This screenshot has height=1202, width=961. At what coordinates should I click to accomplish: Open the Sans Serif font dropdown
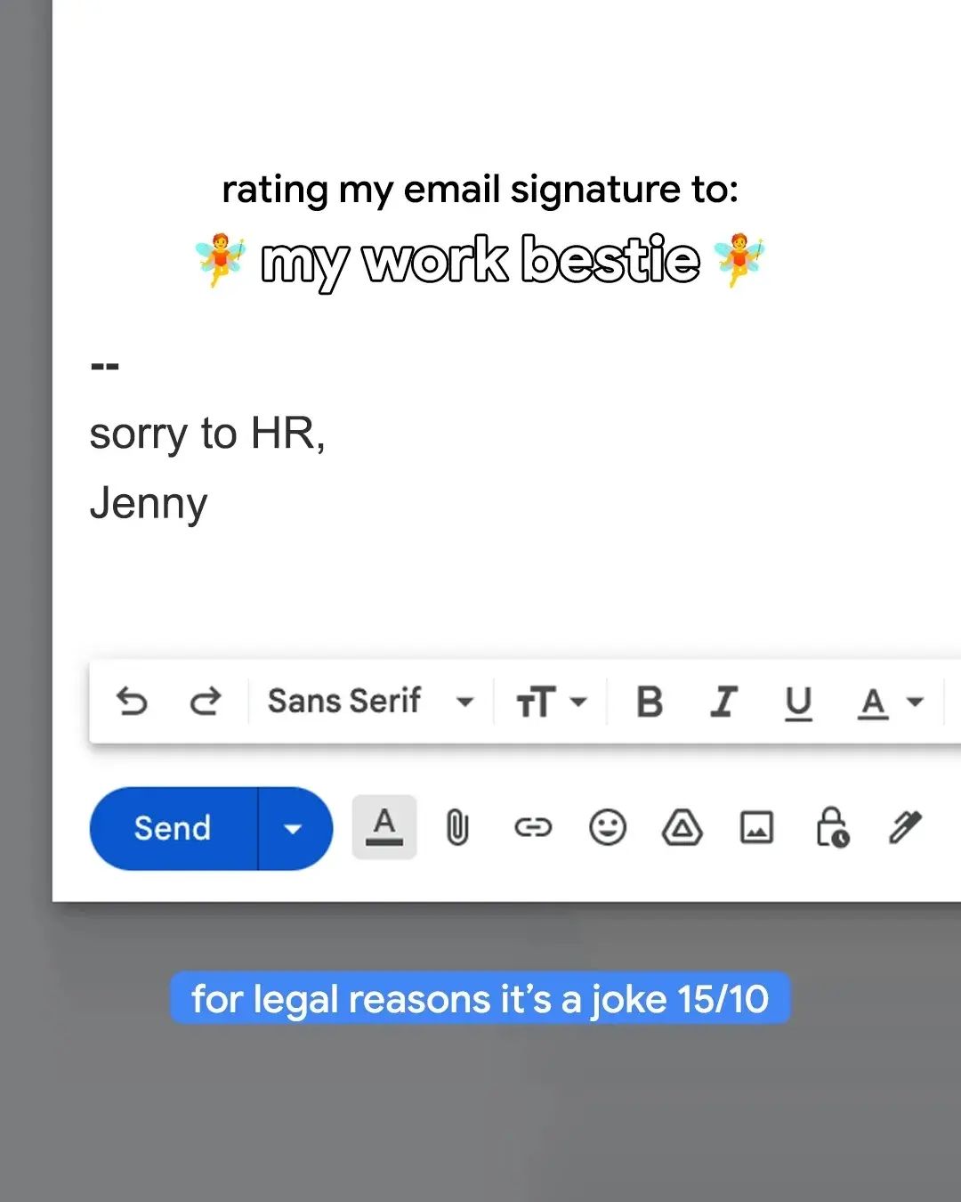tap(371, 702)
